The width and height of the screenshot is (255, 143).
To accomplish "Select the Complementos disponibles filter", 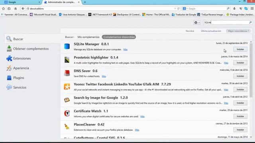I will click(x=119, y=37).
